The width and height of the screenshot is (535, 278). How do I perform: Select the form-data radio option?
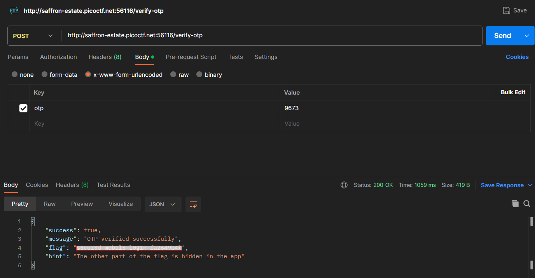[45, 74]
